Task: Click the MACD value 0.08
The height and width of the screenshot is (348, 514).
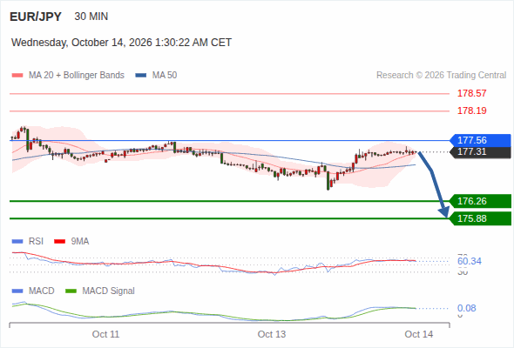Action: 466,308
